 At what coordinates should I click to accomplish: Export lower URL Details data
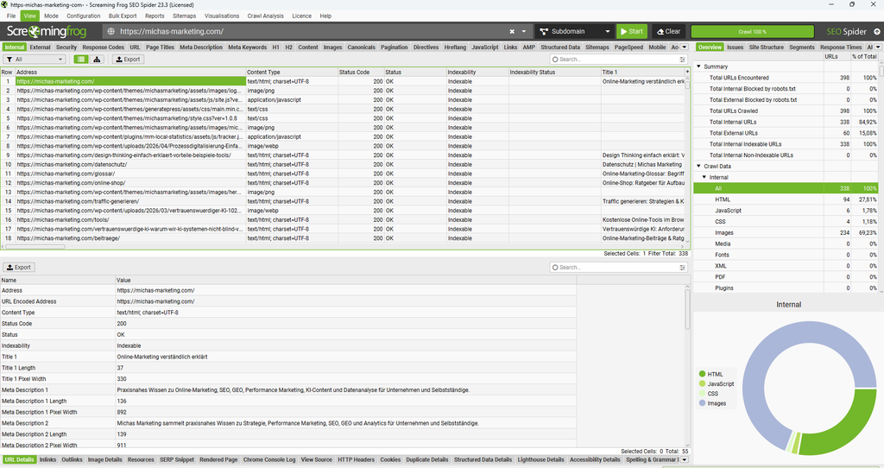tap(19, 268)
